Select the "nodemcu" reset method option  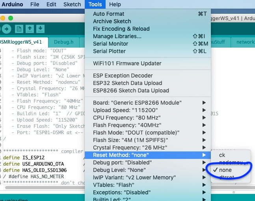pyautogui.click(x=231, y=162)
